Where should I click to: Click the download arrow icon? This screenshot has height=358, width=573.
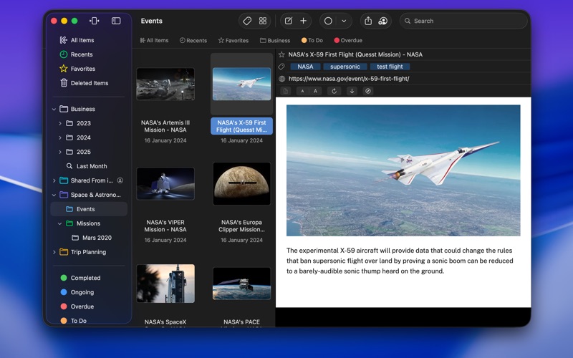(352, 91)
